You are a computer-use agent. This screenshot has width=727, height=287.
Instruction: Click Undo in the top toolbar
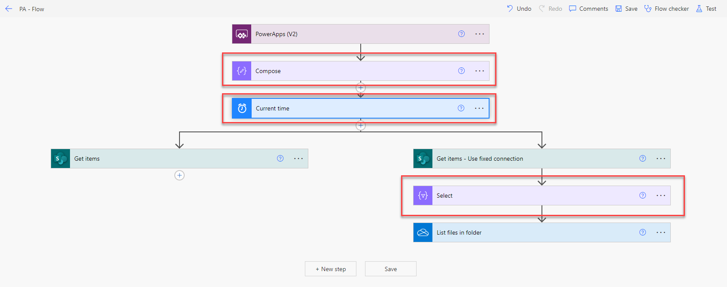pyautogui.click(x=519, y=9)
